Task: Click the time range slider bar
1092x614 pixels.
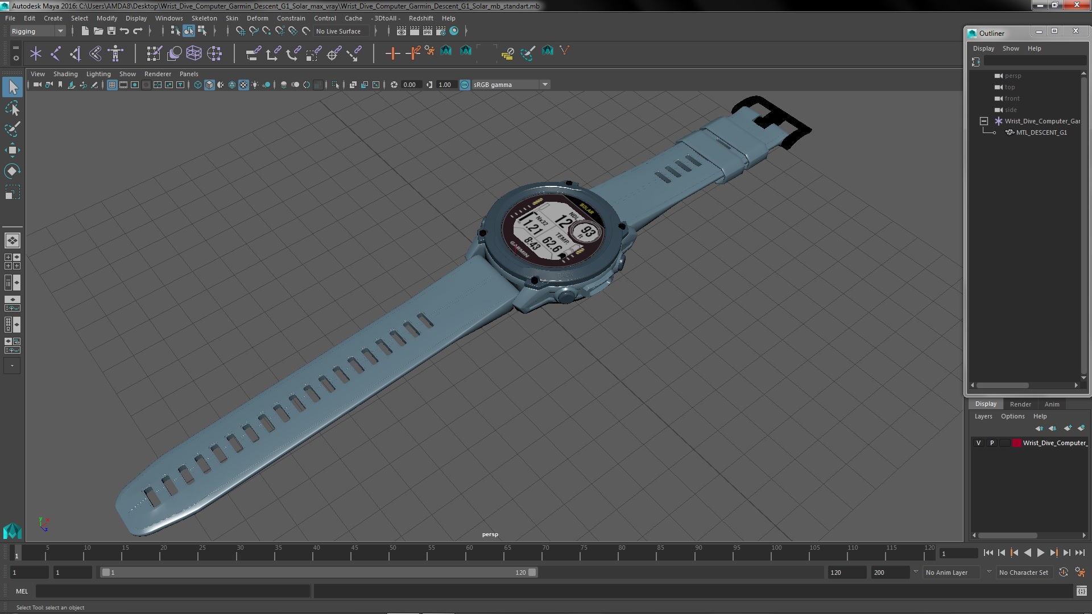Action: pos(318,572)
